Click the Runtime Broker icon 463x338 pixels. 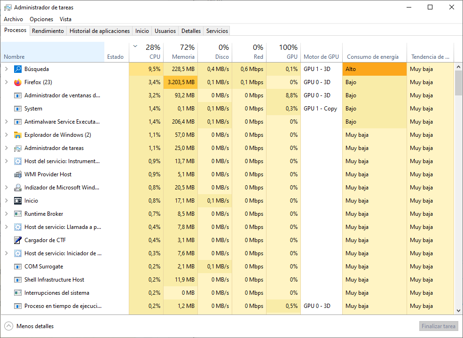[x=18, y=214]
